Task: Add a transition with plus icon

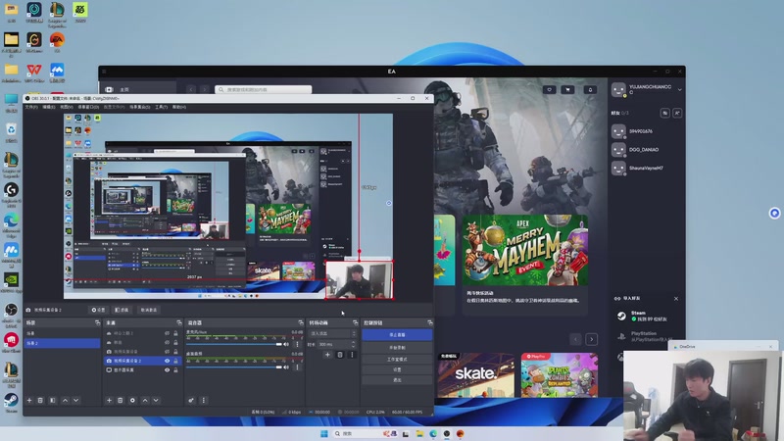Action: 327,355
